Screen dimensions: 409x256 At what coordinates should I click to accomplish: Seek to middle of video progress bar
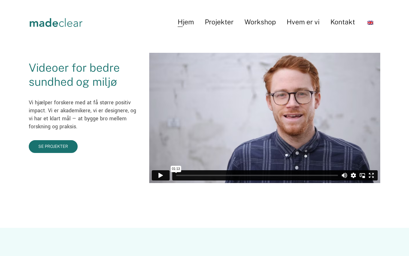pyautogui.click(x=257, y=175)
